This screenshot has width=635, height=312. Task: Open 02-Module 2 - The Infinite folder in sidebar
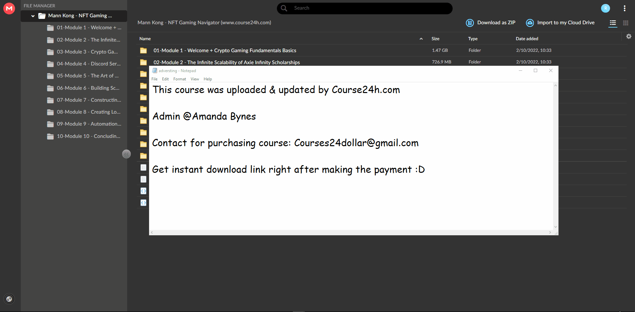click(84, 40)
